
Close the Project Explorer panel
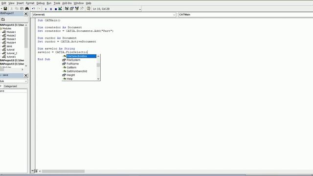tap(26, 14)
